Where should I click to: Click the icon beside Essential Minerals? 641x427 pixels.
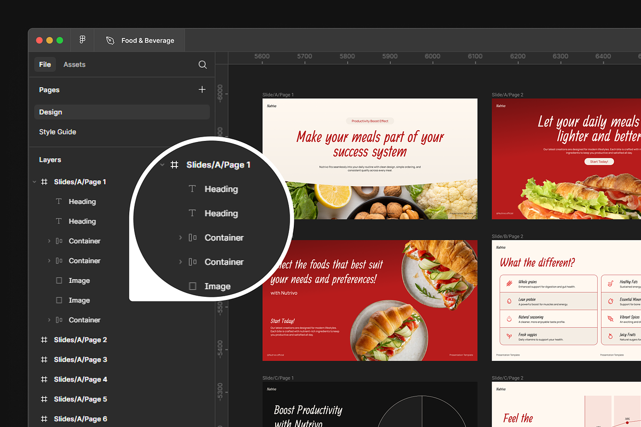(611, 301)
